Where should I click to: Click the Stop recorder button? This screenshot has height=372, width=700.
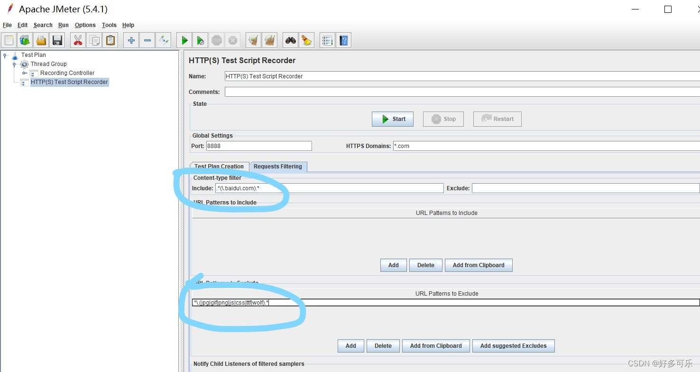(x=443, y=119)
